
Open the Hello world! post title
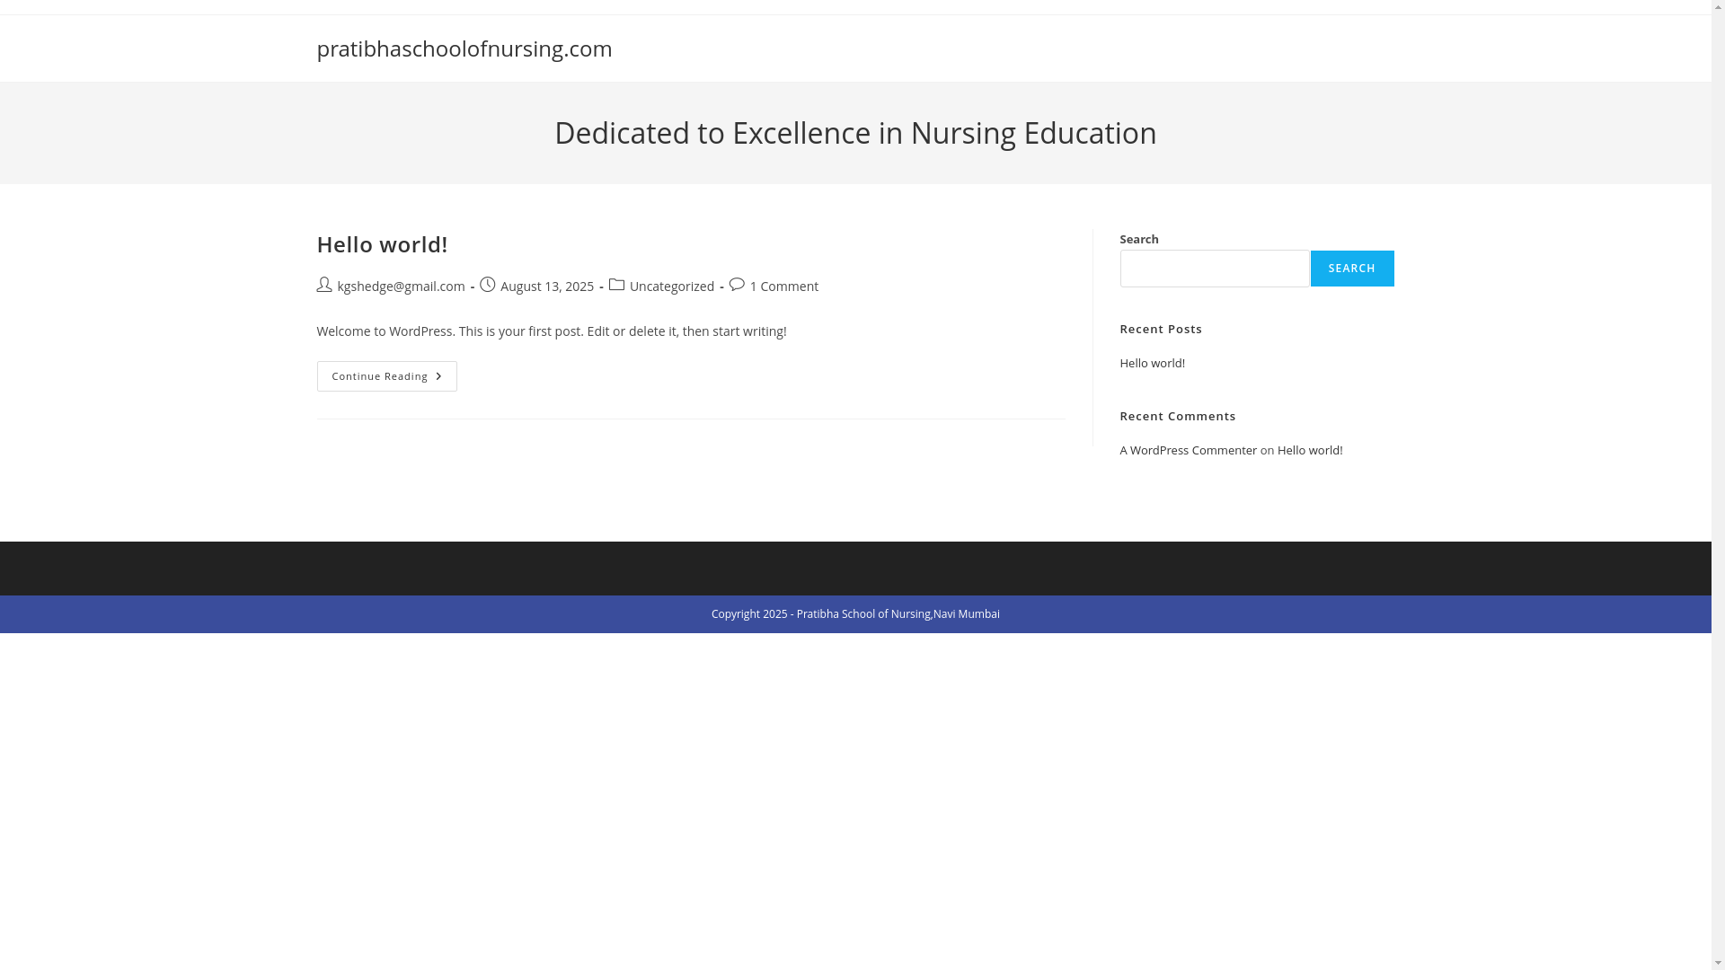click(382, 244)
